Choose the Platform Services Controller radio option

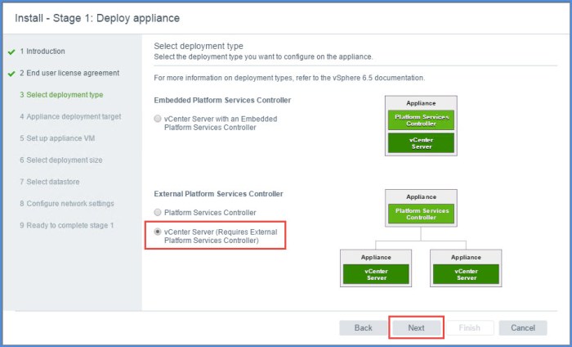(x=158, y=212)
